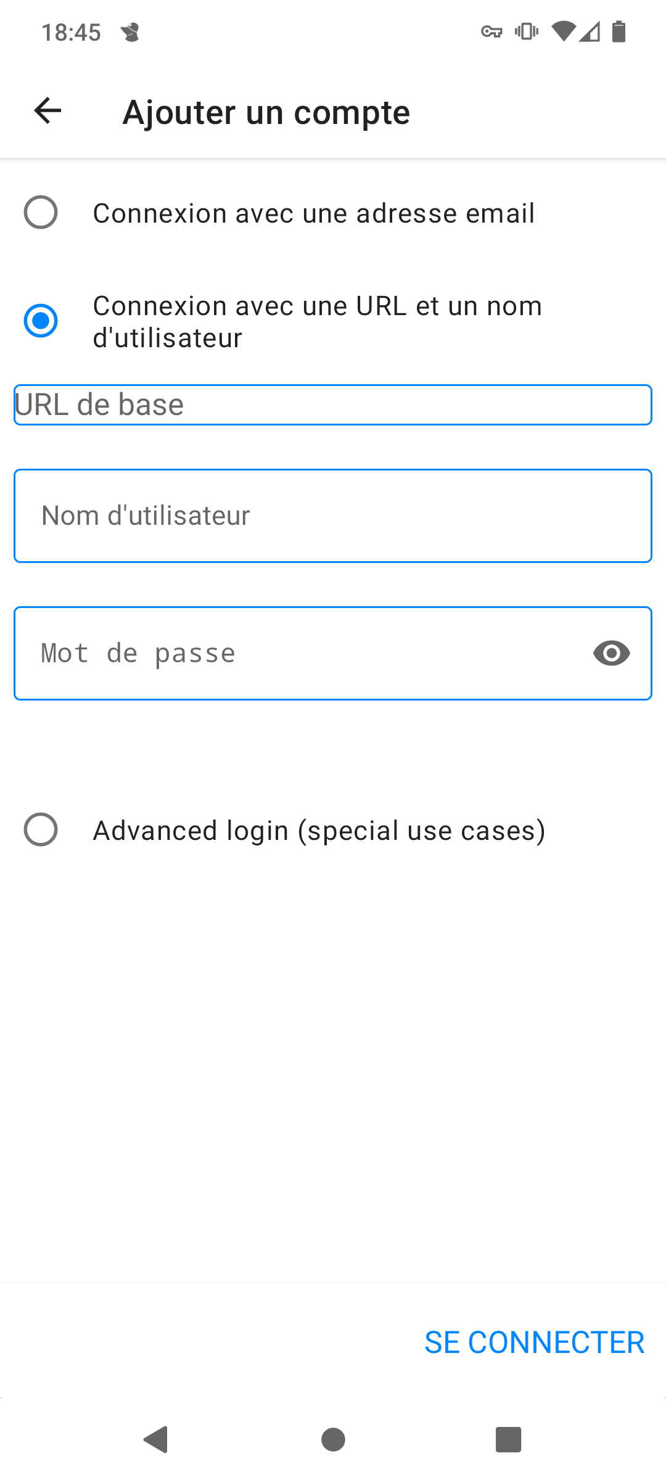Tap the notification icon beside the clock
This screenshot has height=1480, width=666.
click(130, 32)
